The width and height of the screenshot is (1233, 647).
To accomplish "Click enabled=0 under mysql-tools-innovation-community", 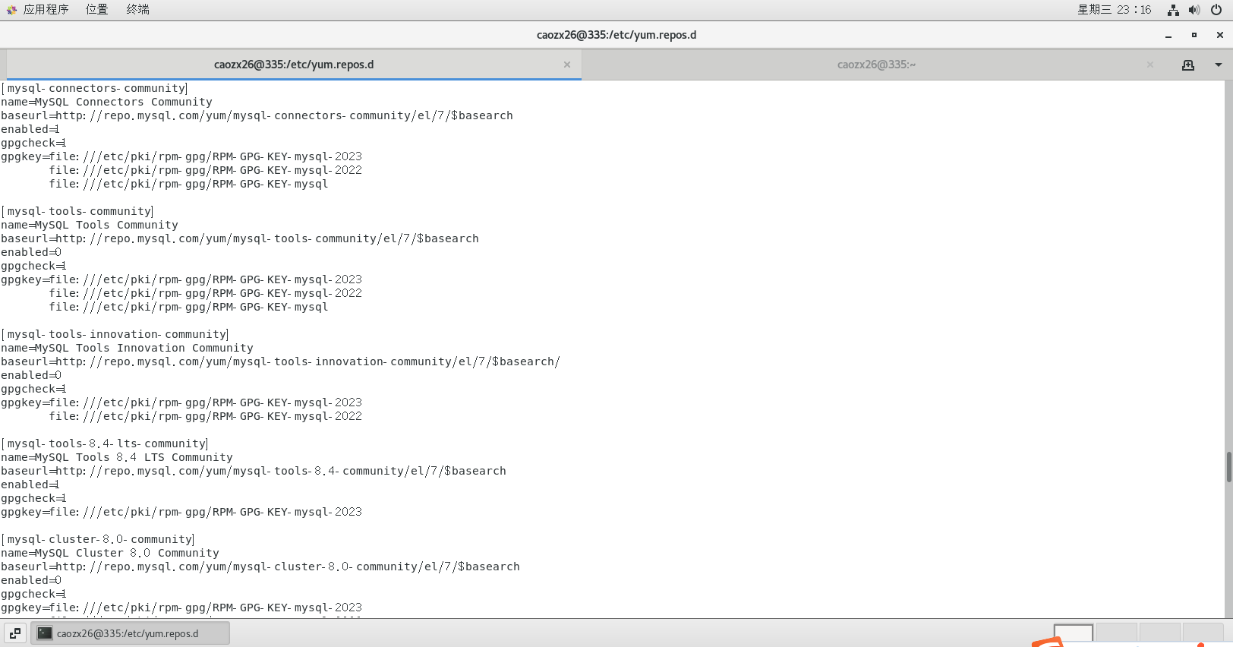I will coord(31,375).
